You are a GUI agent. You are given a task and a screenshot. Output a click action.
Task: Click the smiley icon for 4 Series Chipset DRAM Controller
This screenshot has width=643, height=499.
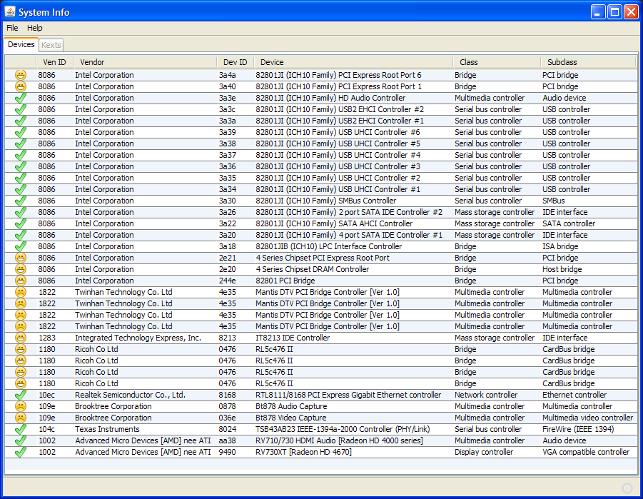pyautogui.click(x=21, y=269)
